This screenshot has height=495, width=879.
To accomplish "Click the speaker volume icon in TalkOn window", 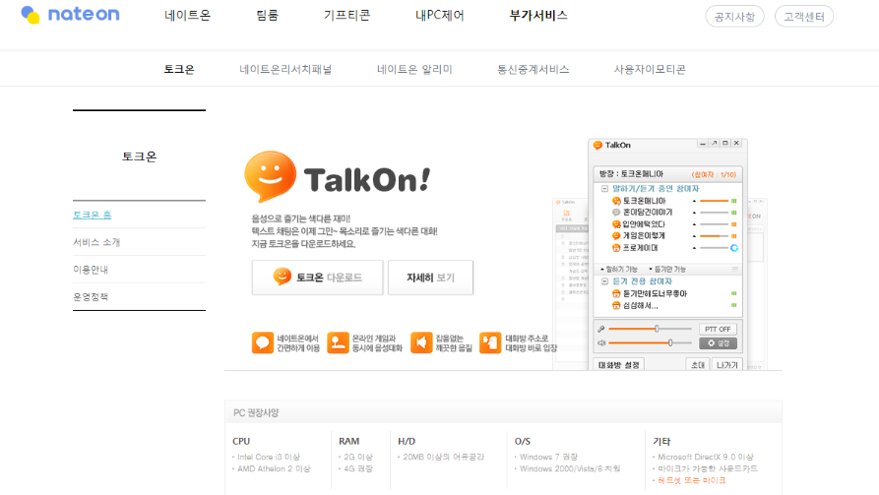I will pyautogui.click(x=601, y=342).
